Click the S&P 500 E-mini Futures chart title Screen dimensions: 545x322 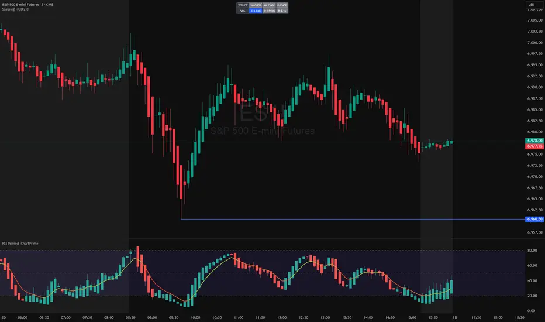(x=27, y=5)
